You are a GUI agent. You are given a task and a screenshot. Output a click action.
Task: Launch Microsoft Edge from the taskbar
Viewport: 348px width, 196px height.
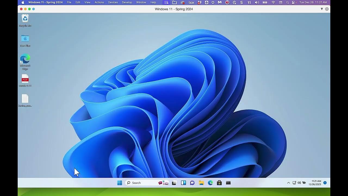tap(210, 183)
